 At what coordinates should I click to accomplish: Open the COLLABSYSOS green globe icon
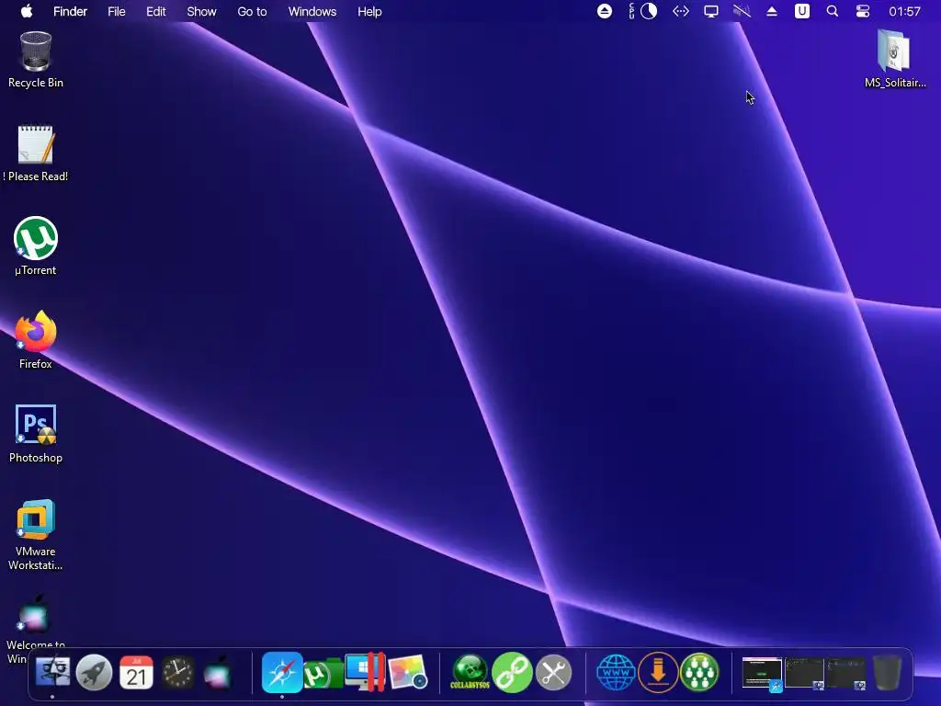point(470,672)
